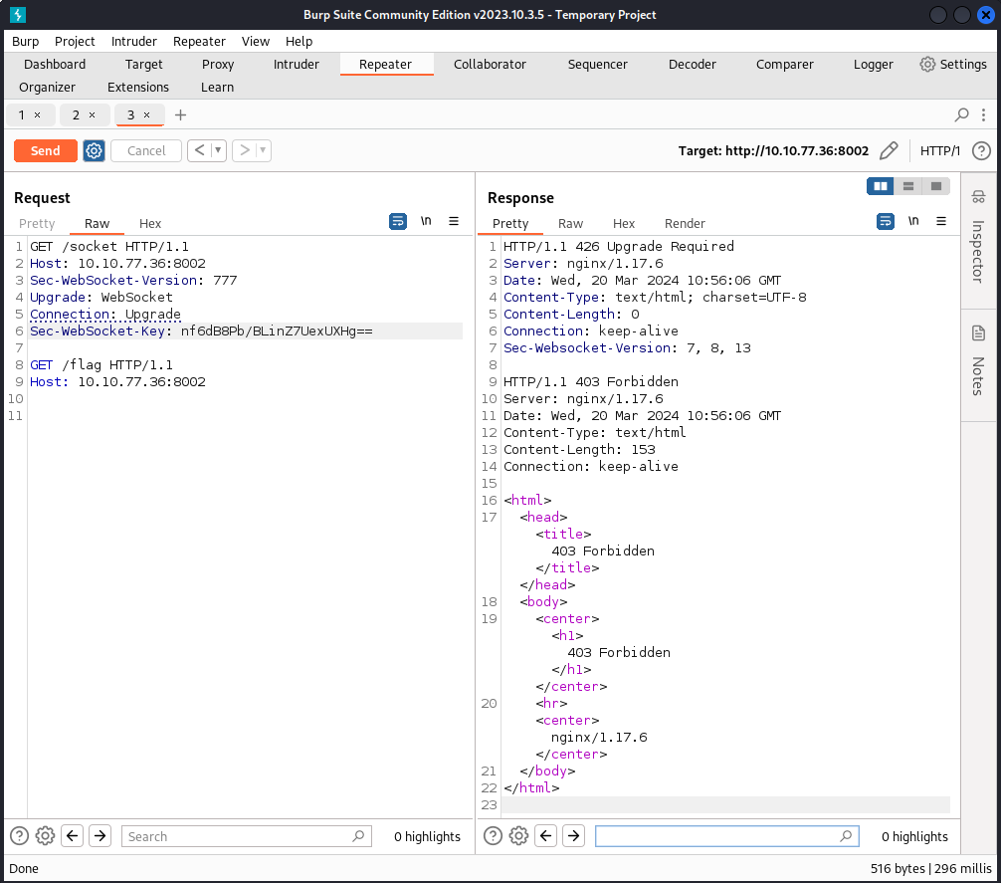This screenshot has height=883, width=1001.
Task: Switch to Logger tab
Action: (874, 65)
